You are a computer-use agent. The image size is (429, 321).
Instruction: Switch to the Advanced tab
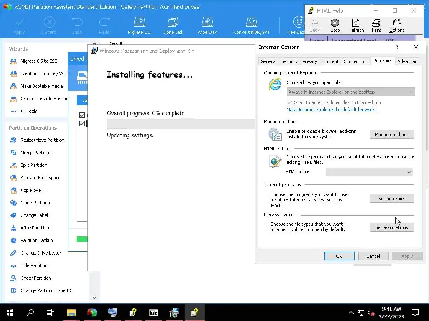click(407, 61)
